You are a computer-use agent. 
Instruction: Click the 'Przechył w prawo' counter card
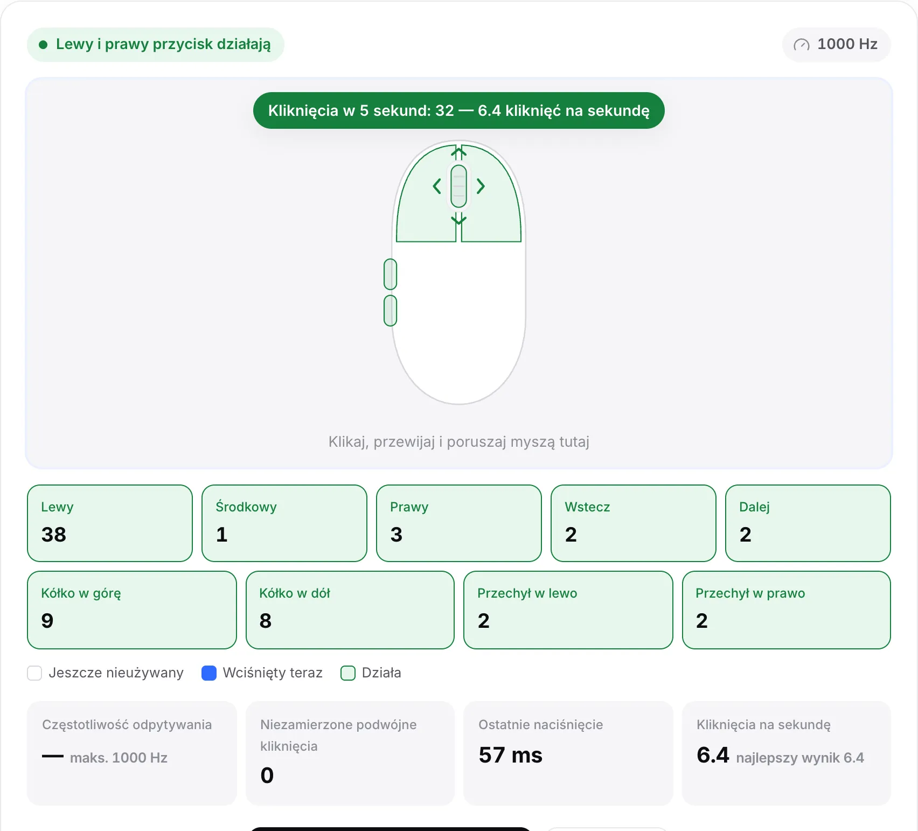pos(787,610)
